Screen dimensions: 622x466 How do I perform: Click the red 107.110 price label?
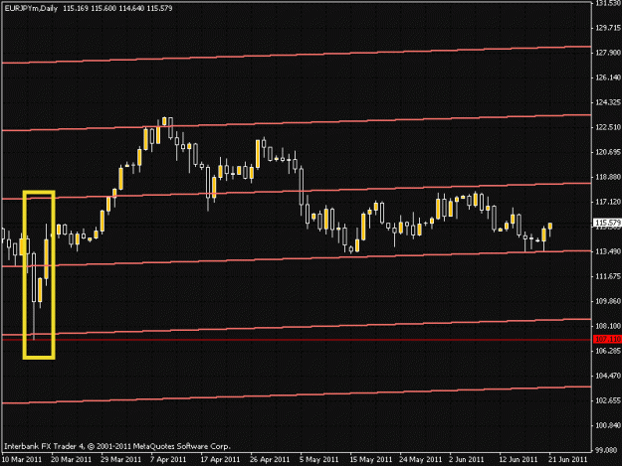click(608, 339)
